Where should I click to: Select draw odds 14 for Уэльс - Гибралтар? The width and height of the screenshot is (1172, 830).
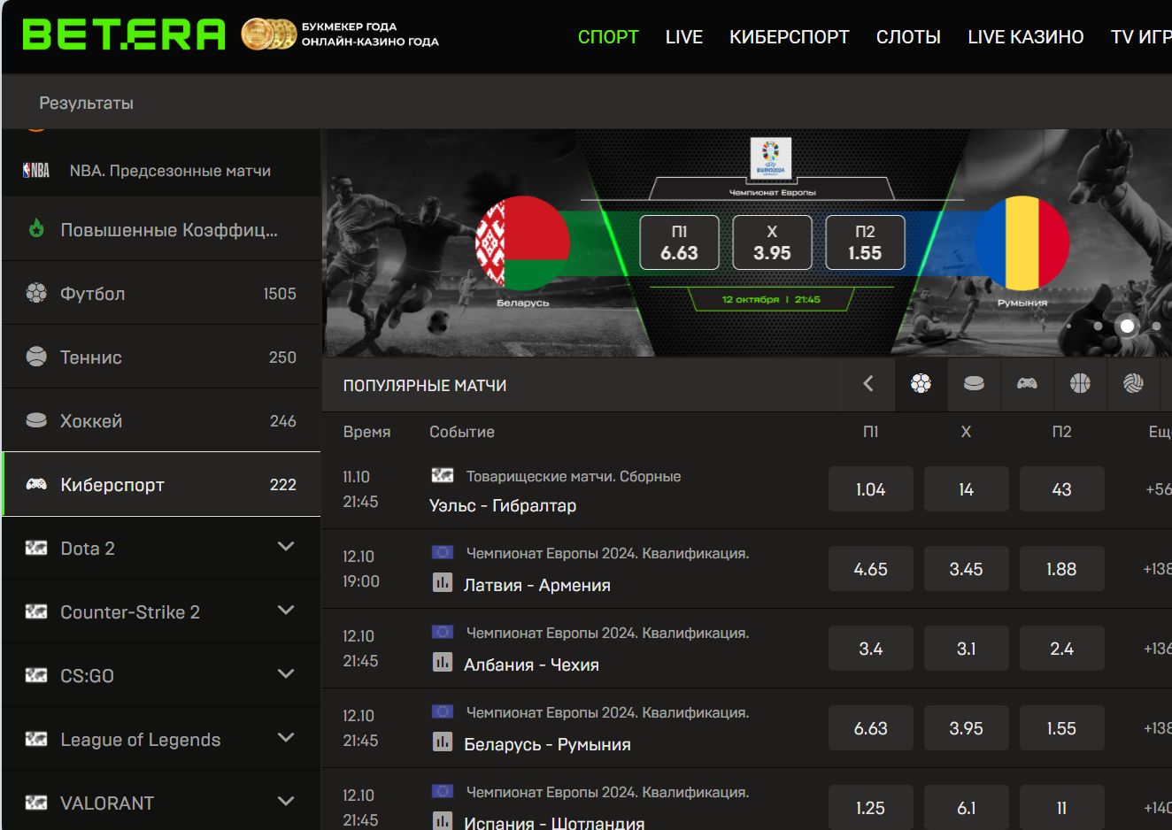pos(967,489)
